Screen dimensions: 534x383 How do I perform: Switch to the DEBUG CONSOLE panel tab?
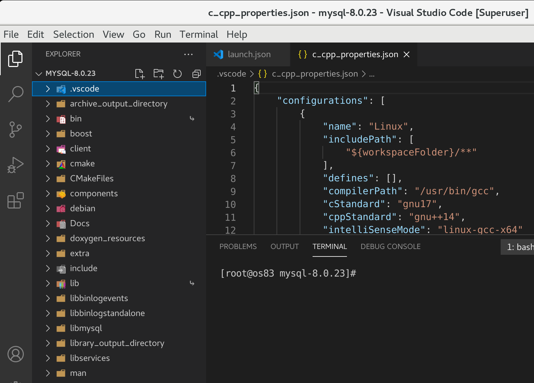[391, 247]
